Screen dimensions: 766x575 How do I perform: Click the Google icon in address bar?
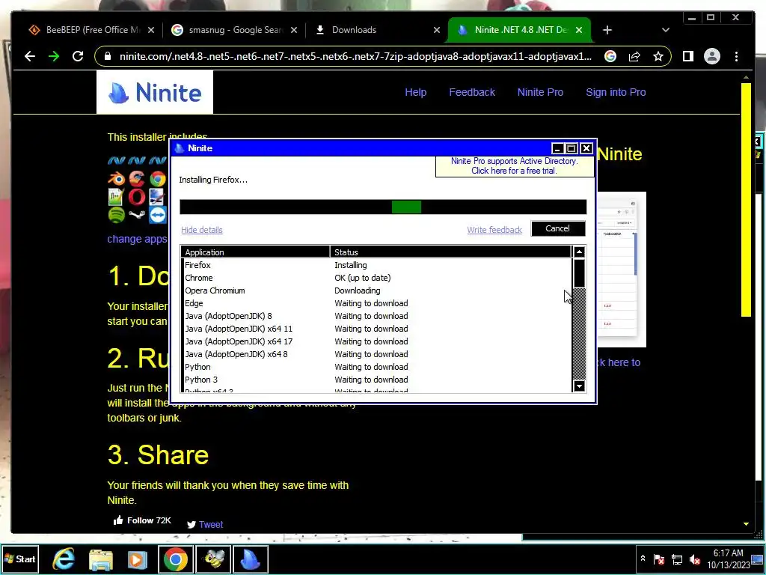tap(610, 56)
